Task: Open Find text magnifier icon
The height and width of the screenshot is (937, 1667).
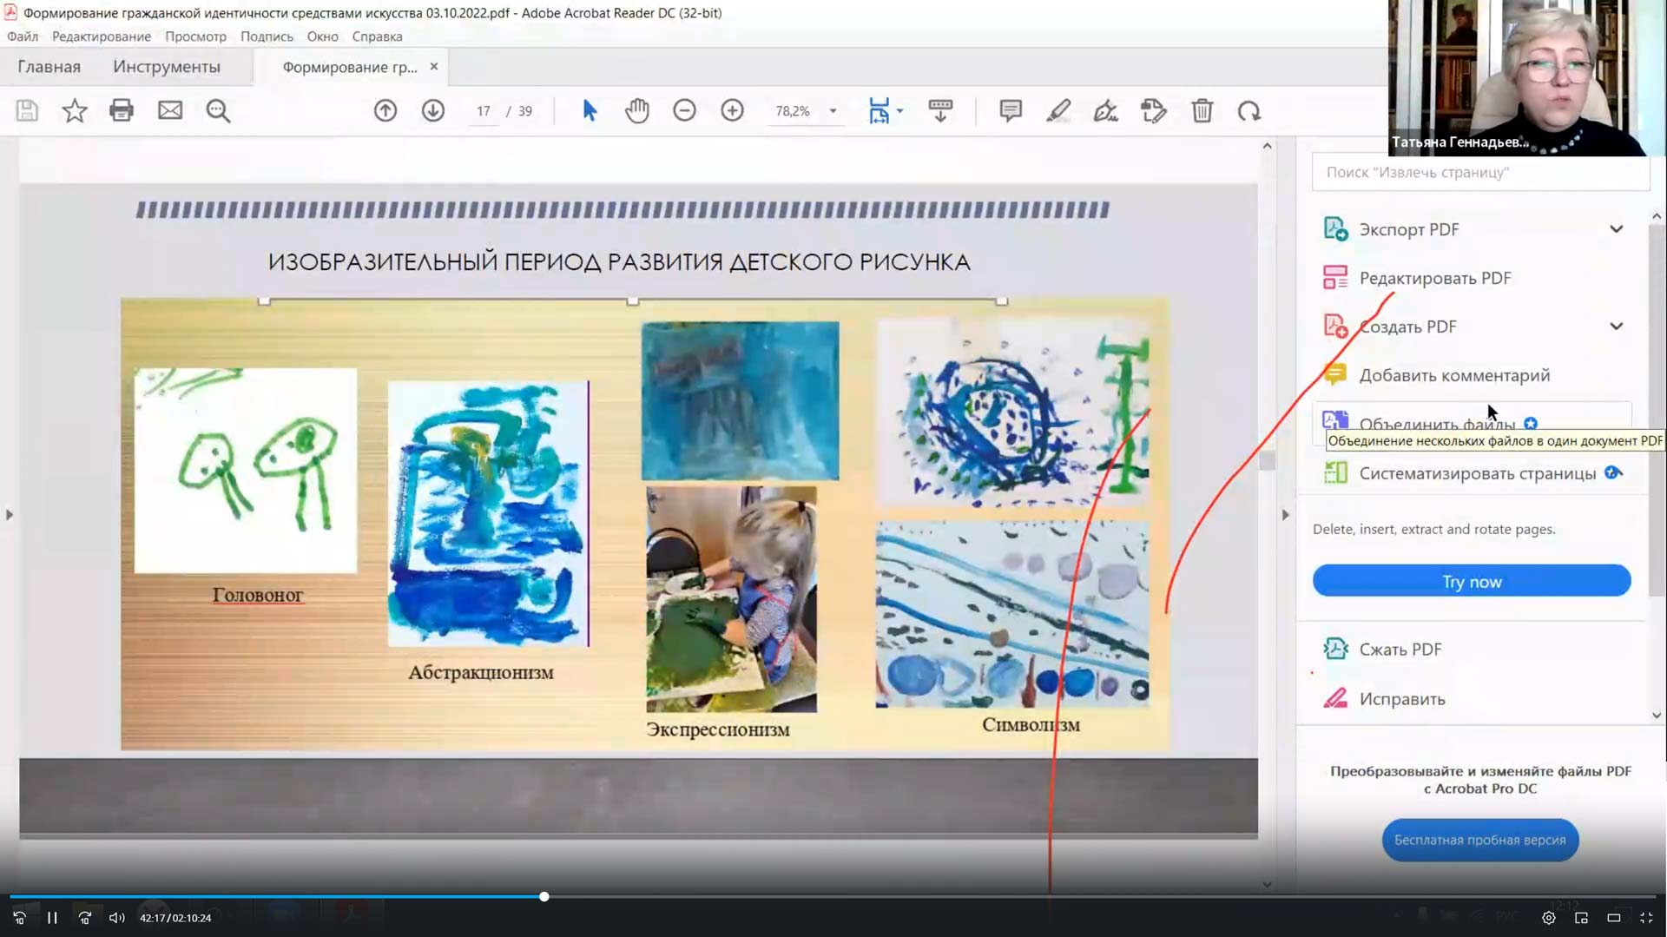Action: coord(218,110)
